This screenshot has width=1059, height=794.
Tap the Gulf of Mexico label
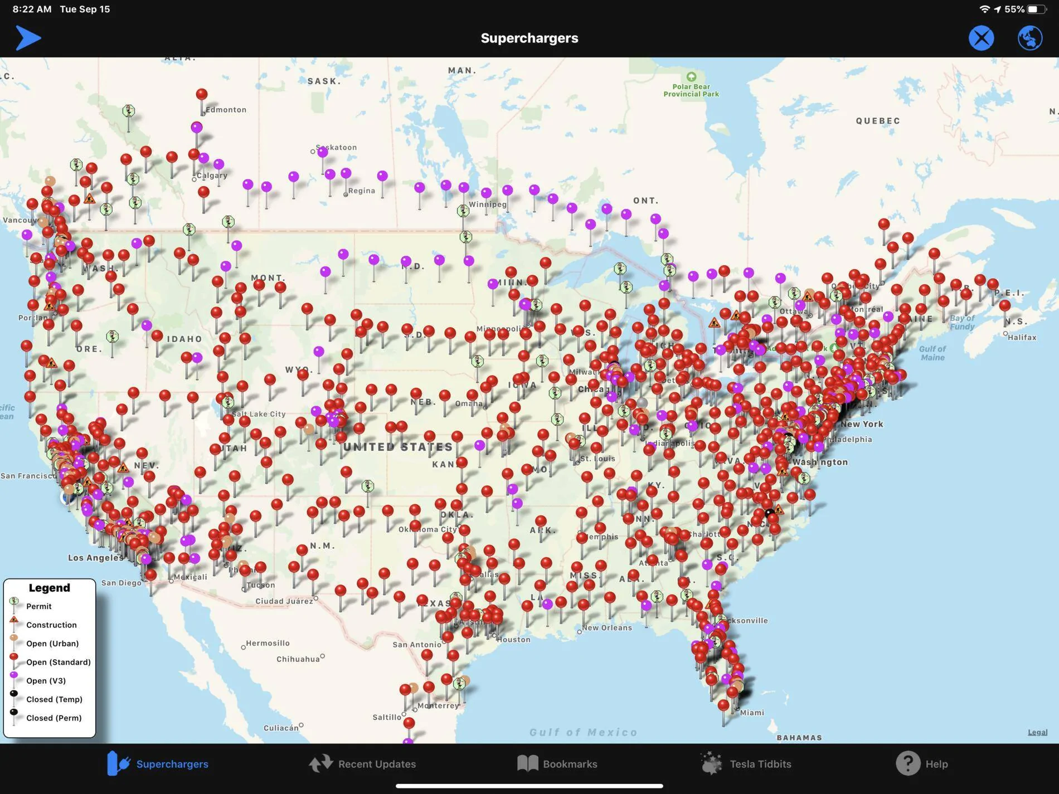click(584, 732)
